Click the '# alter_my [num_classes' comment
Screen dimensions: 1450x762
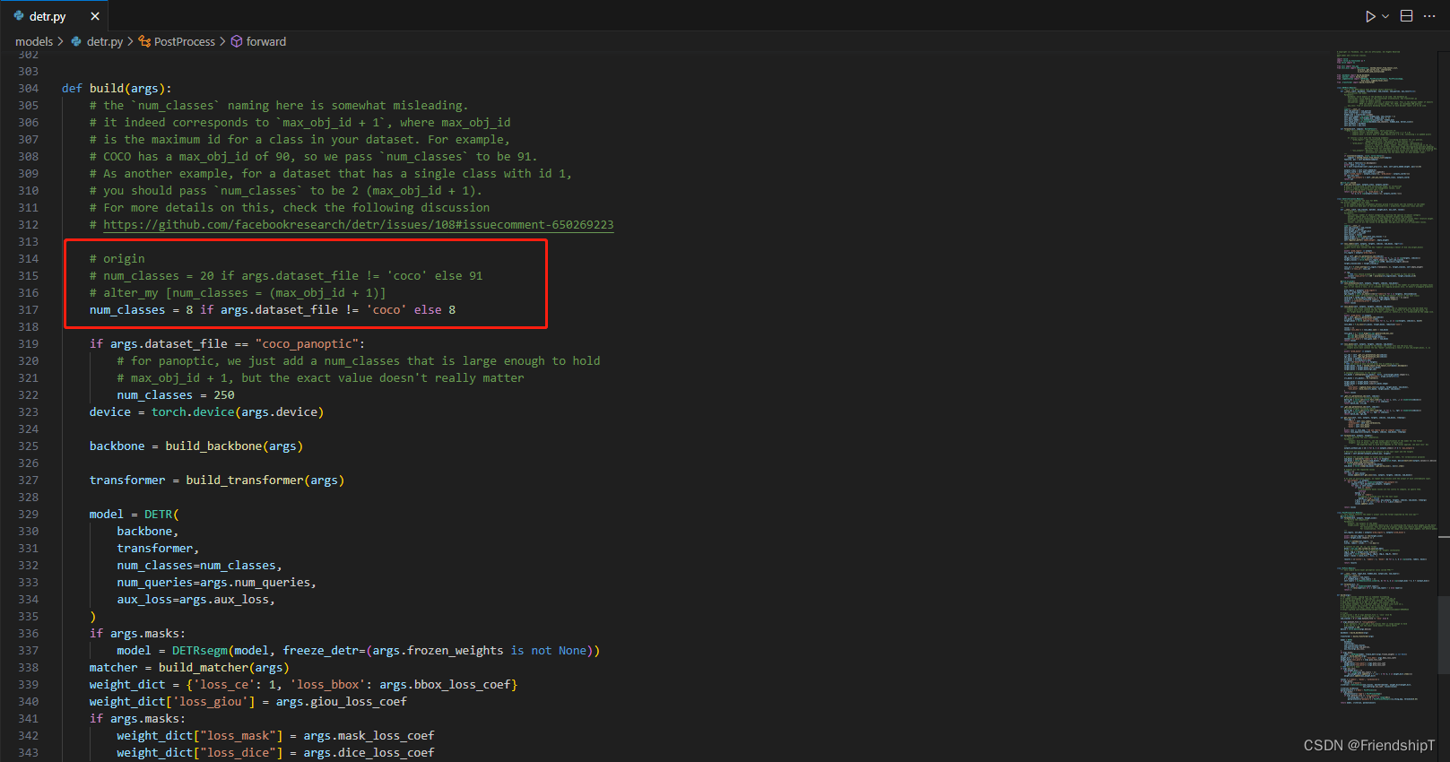[x=238, y=293]
